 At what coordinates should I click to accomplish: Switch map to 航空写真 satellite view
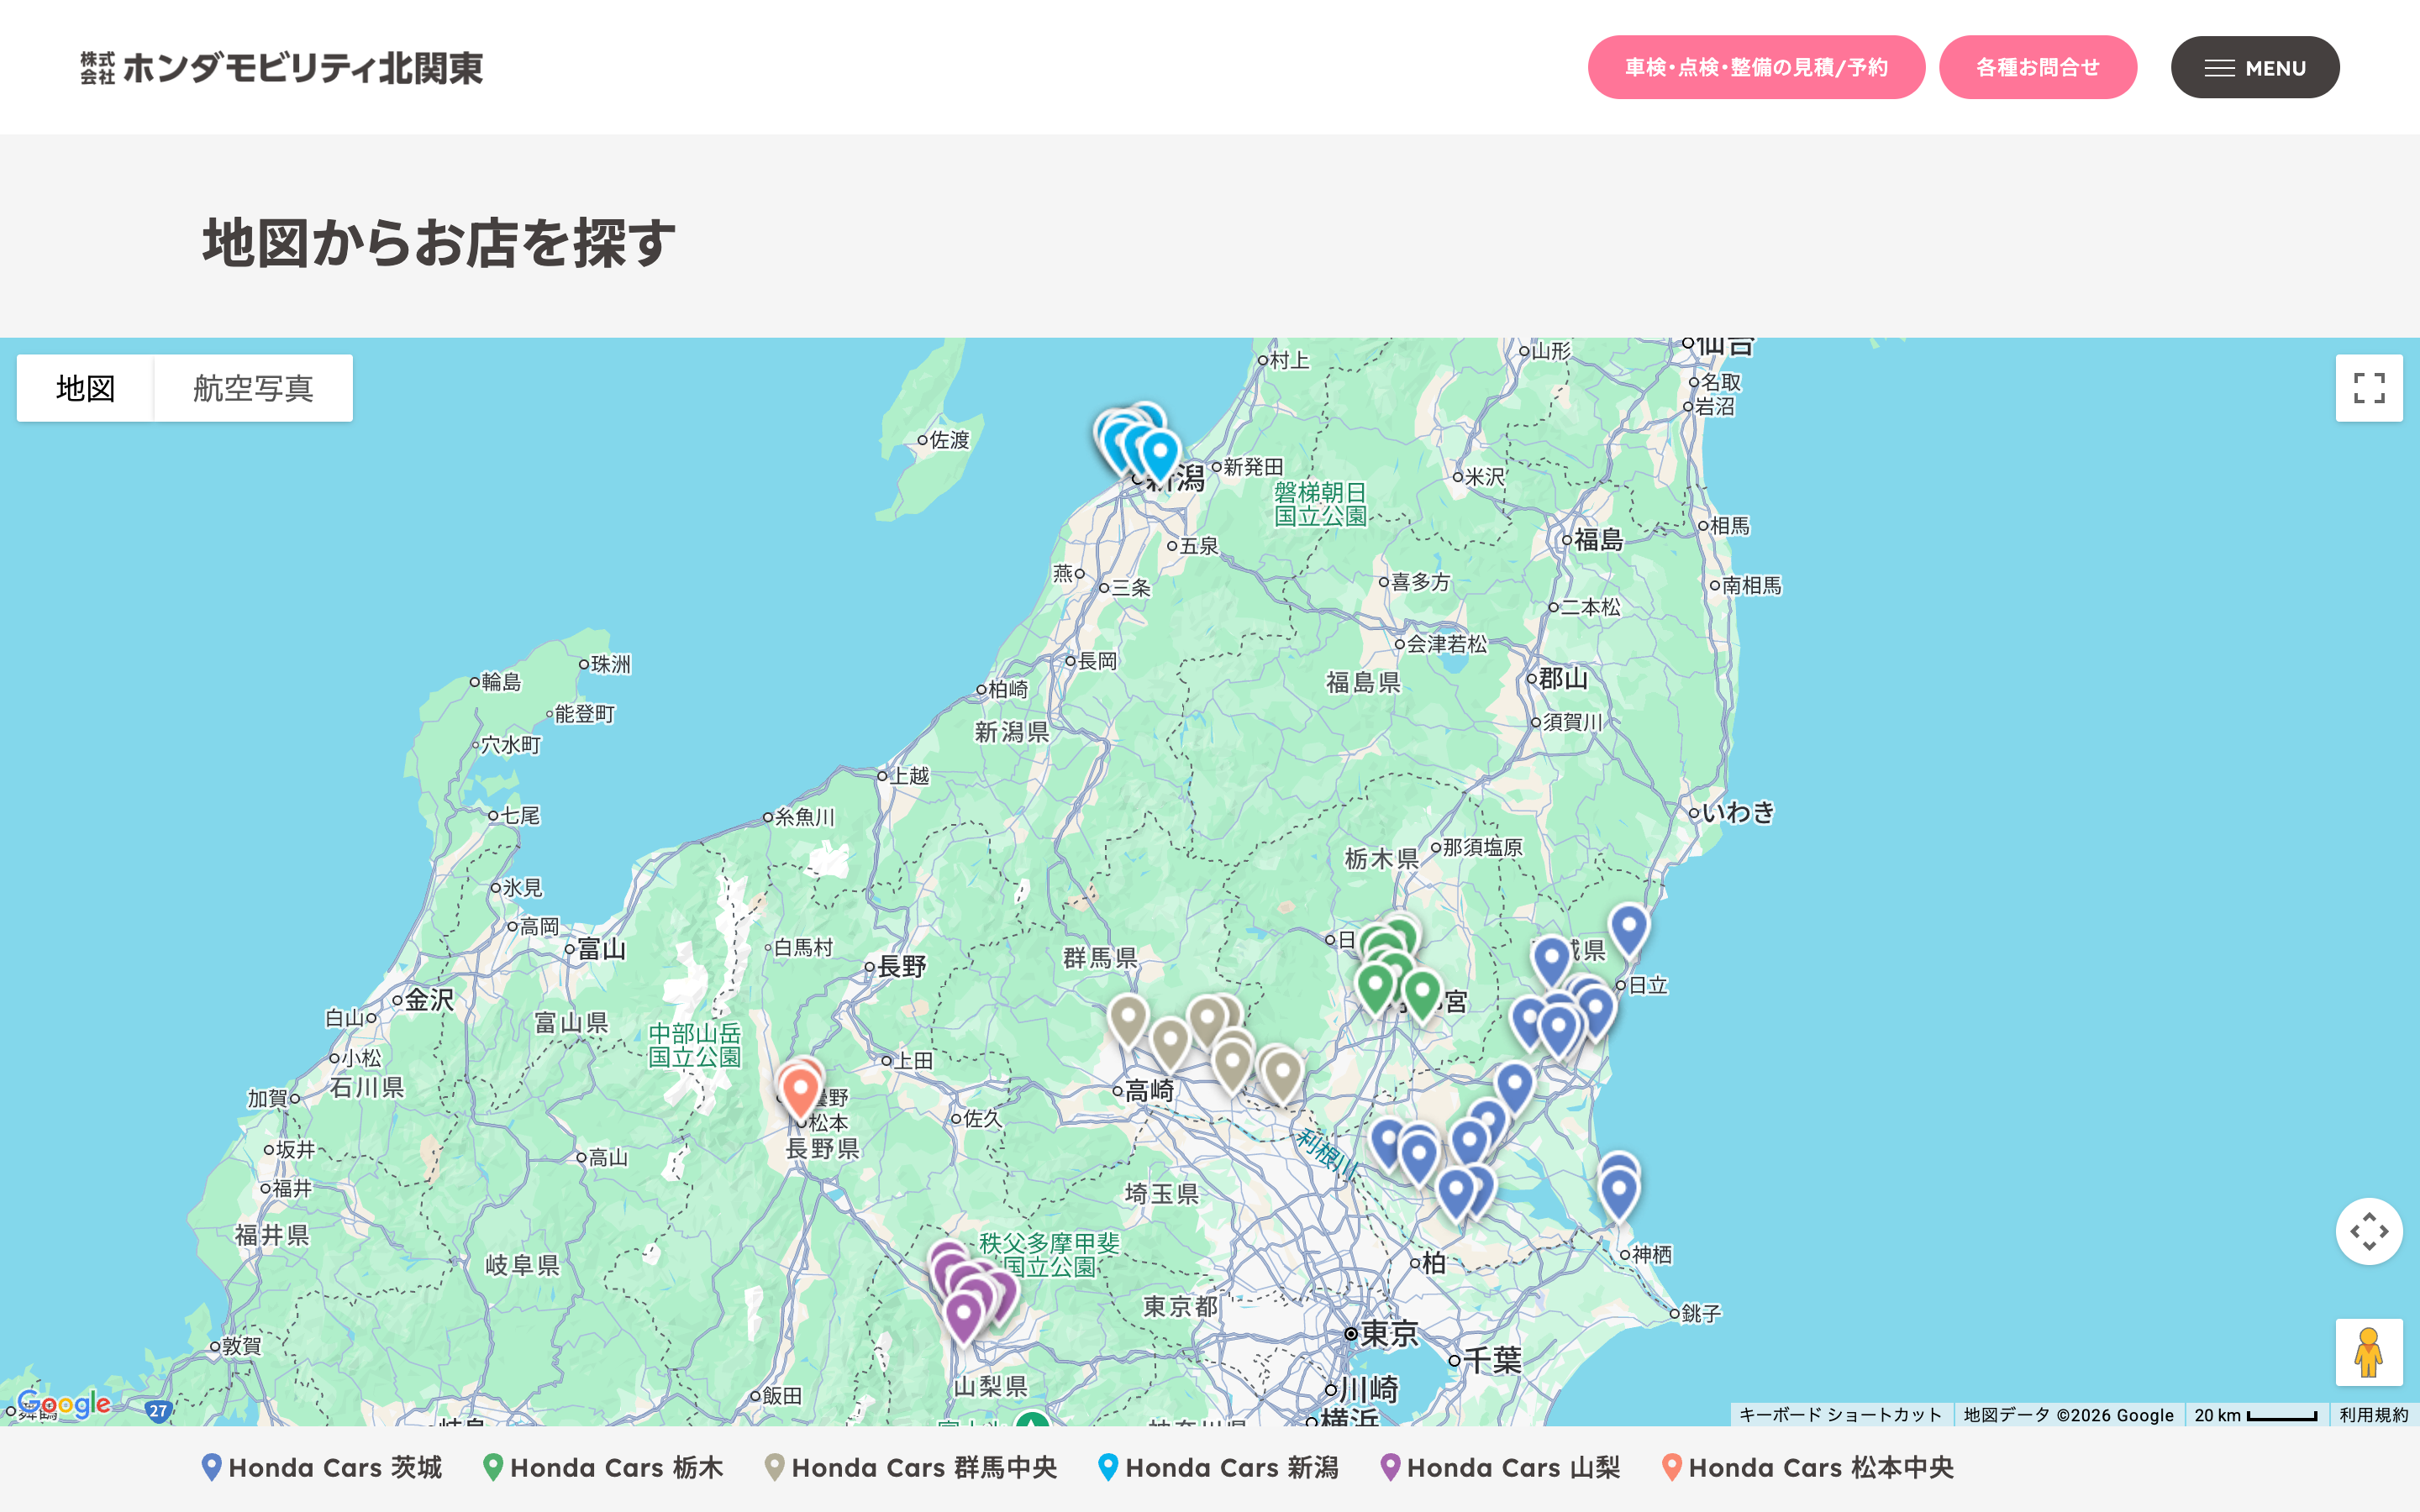[253, 388]
